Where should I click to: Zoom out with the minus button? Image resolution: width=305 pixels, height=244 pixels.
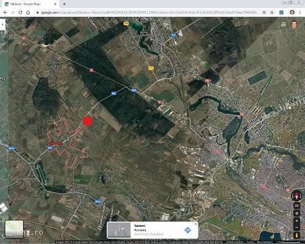coord(297,227)
